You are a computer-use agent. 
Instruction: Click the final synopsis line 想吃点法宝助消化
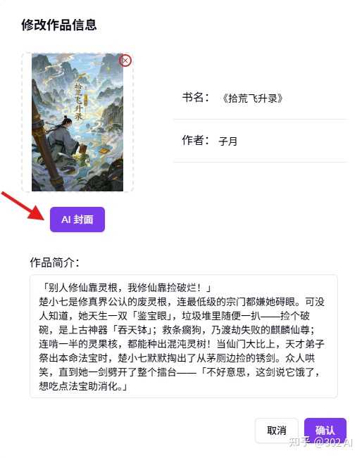pos(83,386)
